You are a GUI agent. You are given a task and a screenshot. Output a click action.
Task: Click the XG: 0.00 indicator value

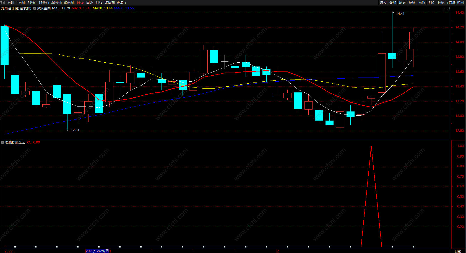33,142
